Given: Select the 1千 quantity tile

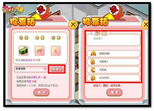Looking at the screenshot, I should point(40,51).
